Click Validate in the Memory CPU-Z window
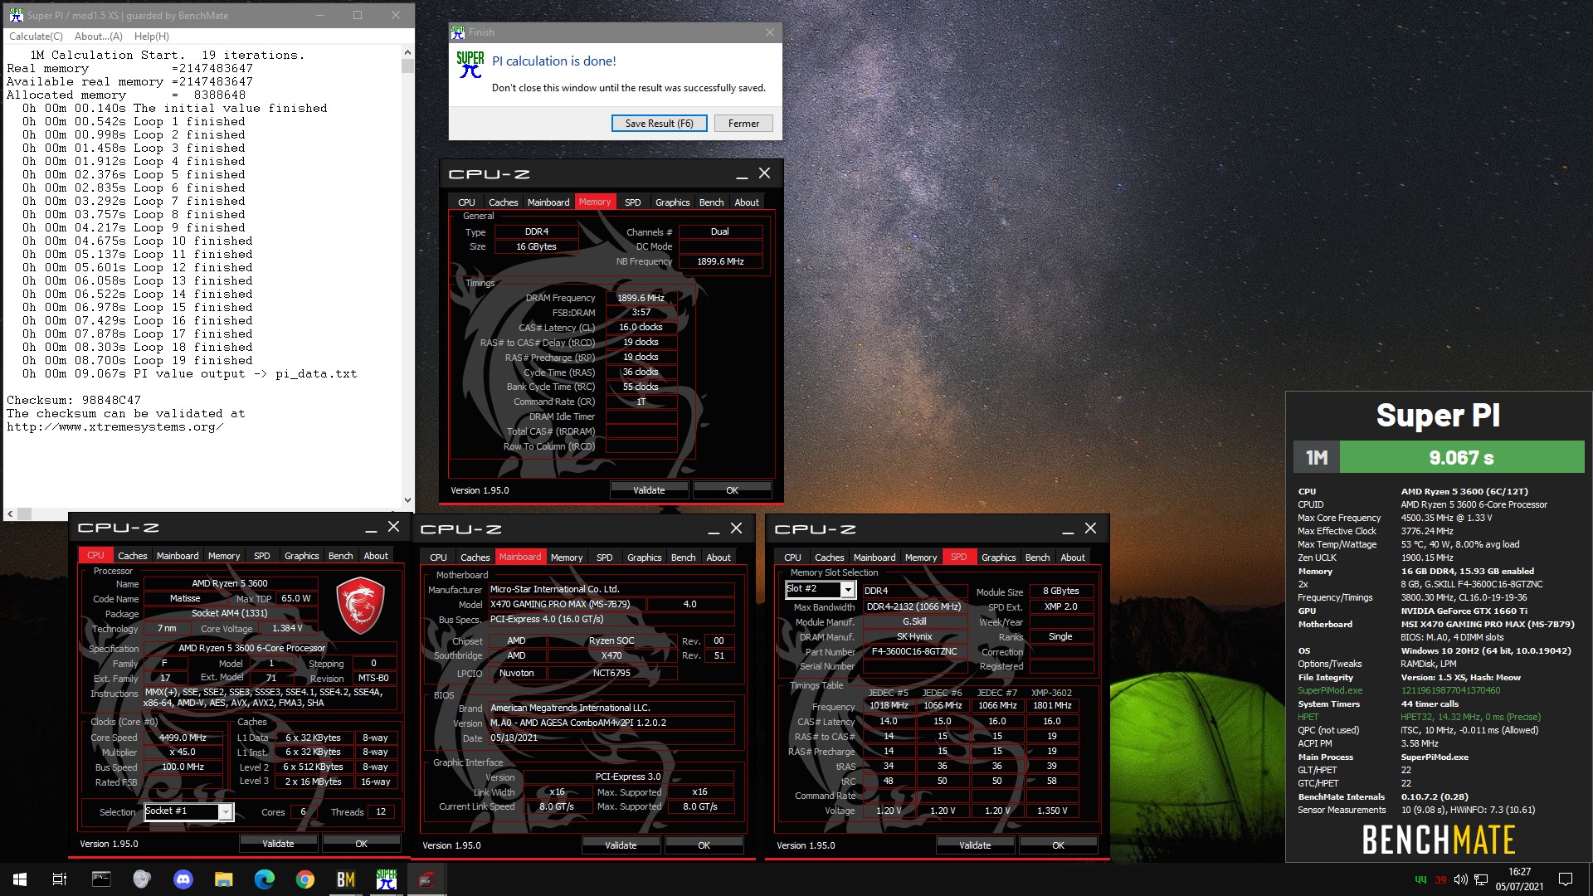Image resolution: width=1593 pixels, height=896 pixels. (649, 490)
